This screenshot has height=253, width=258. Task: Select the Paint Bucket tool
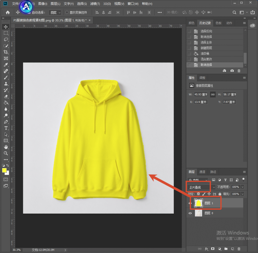pos(6,103)
